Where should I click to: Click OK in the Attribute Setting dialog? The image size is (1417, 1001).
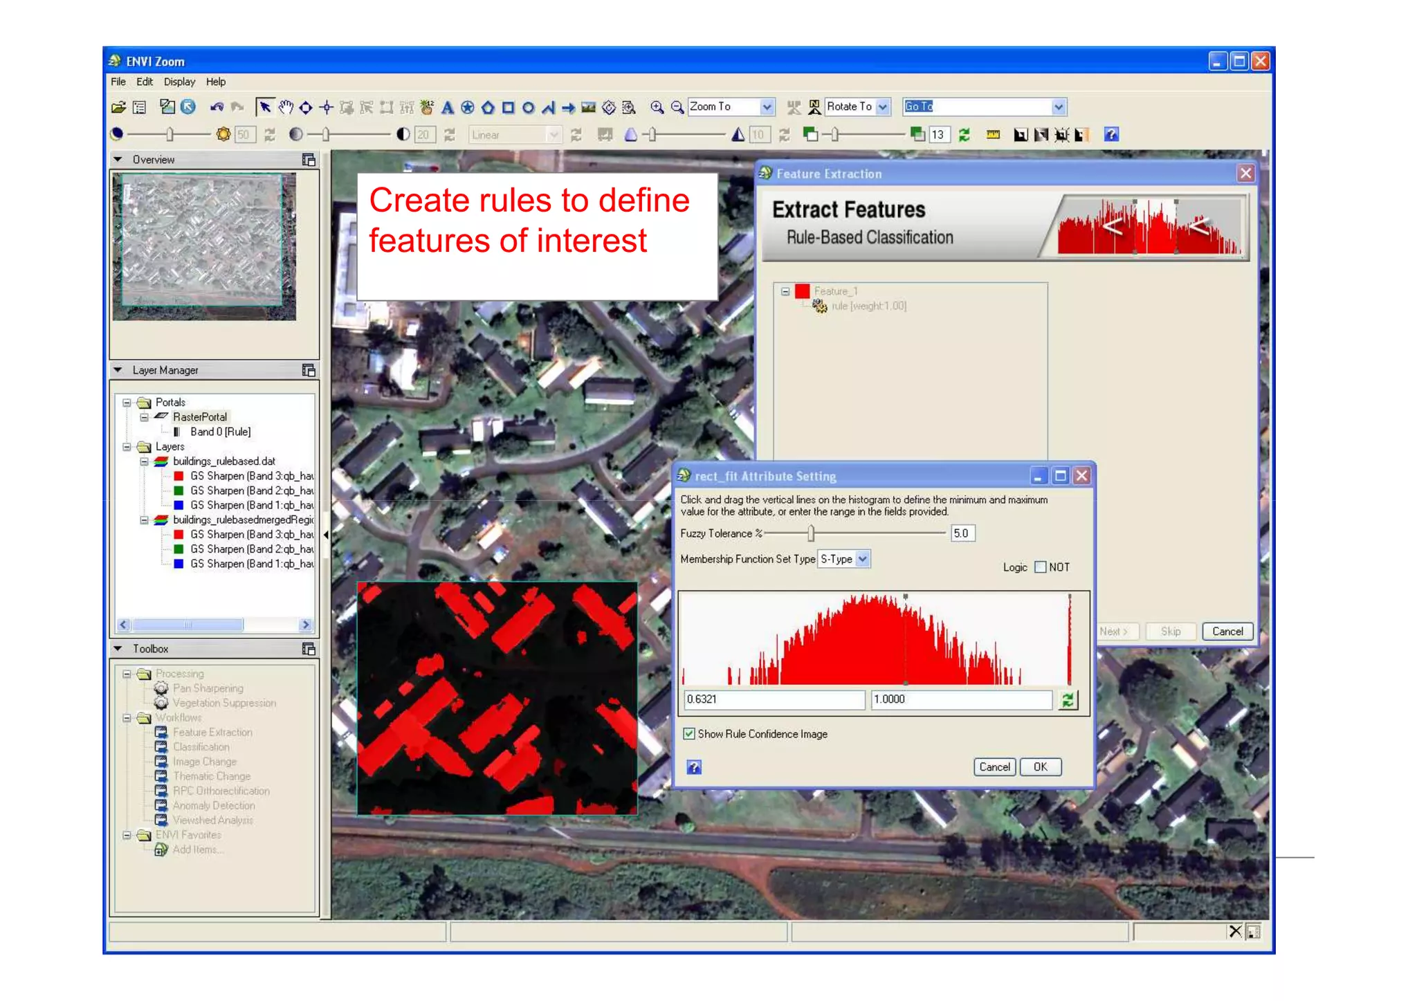coord(1041,767)
